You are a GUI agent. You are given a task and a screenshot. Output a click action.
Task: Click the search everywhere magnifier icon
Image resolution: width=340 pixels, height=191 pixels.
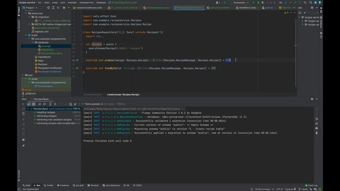[310, 3]
